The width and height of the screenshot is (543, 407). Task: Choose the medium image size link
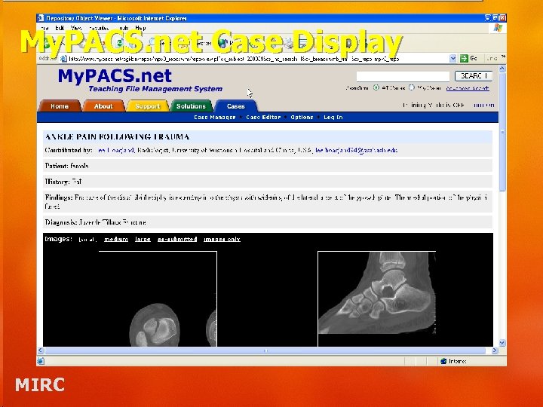click(116, 239)
